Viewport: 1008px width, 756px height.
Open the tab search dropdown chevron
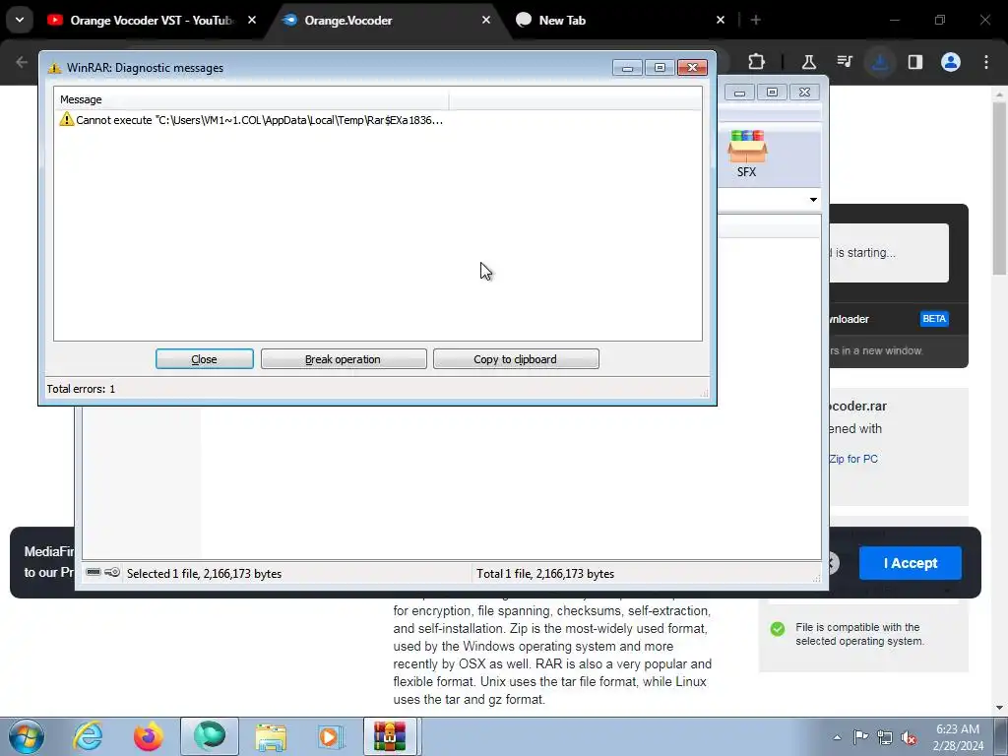[x=20, y=20]
